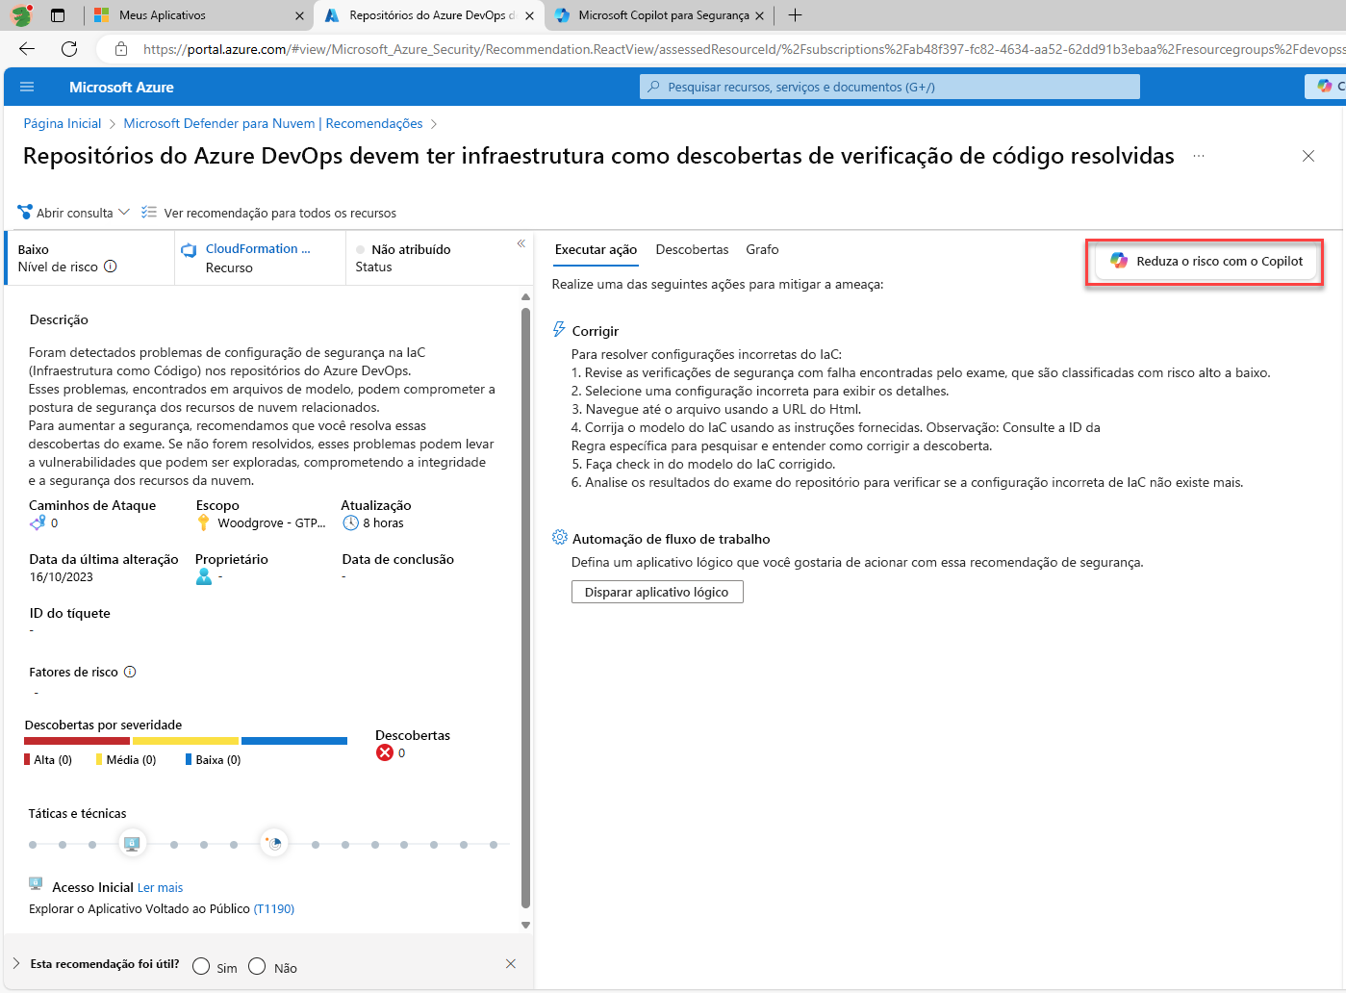Open the more options ellipsis beside the title
Screen dimensions: 1346x993
pos(1199,156)
